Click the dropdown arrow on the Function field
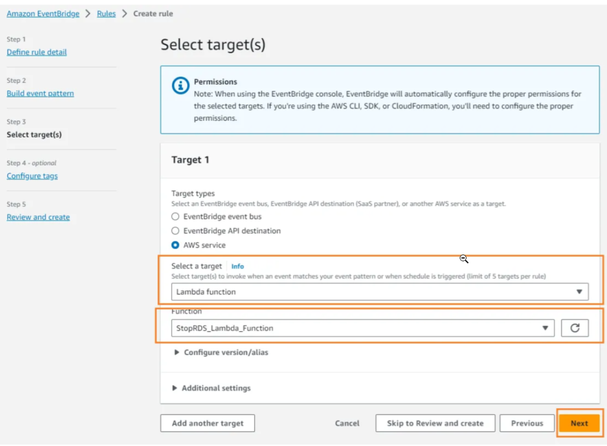This screenshot has height=446, width=607. (545, 327)
